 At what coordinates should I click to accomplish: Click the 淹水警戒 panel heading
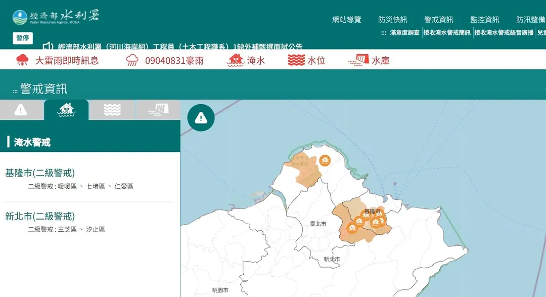click(x=32, y=142)
